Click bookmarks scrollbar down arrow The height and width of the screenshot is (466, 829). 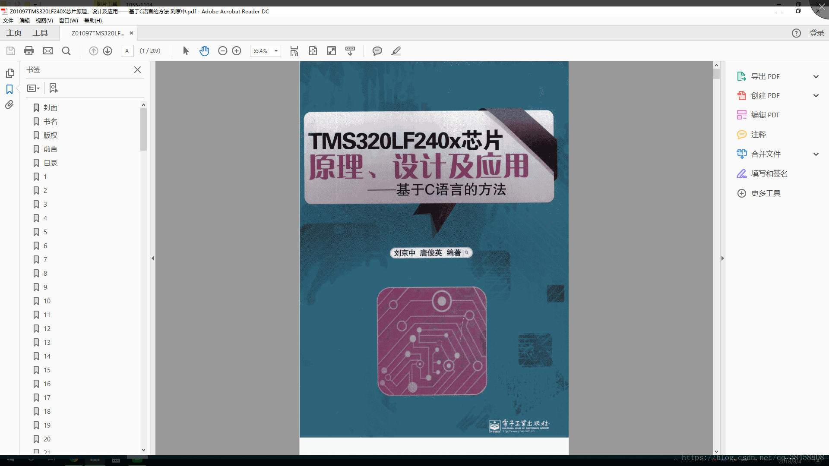(143, 450)
